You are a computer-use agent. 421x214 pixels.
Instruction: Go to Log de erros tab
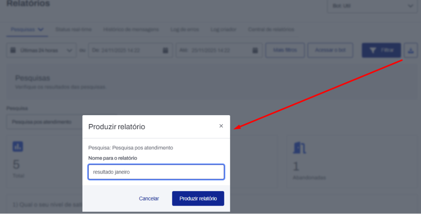[x=185, y=30]
